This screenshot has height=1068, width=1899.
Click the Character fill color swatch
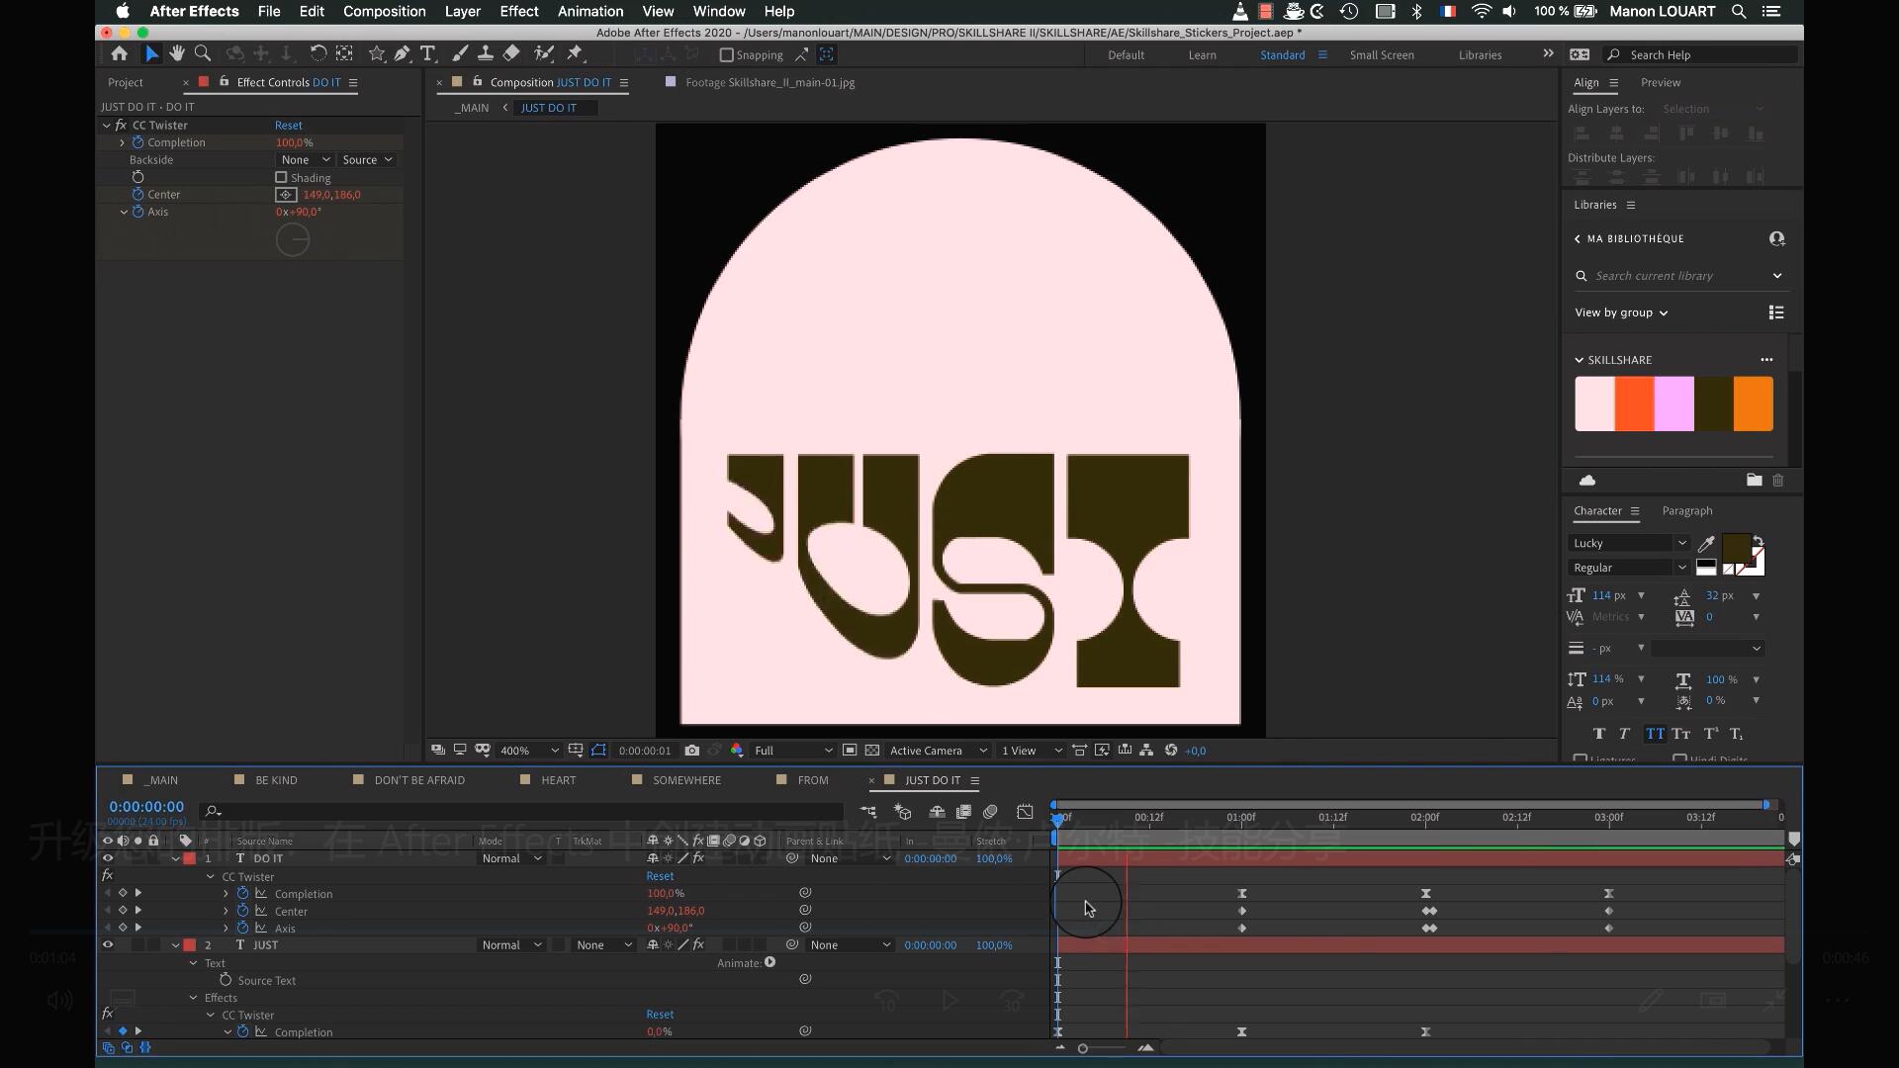point(1736,547)
